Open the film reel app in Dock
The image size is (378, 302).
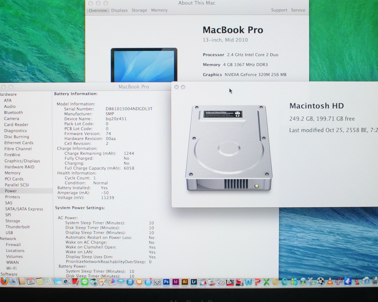coord(321,281)
